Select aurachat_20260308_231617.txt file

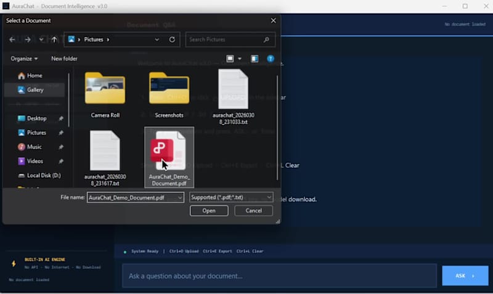coord(105,158)
